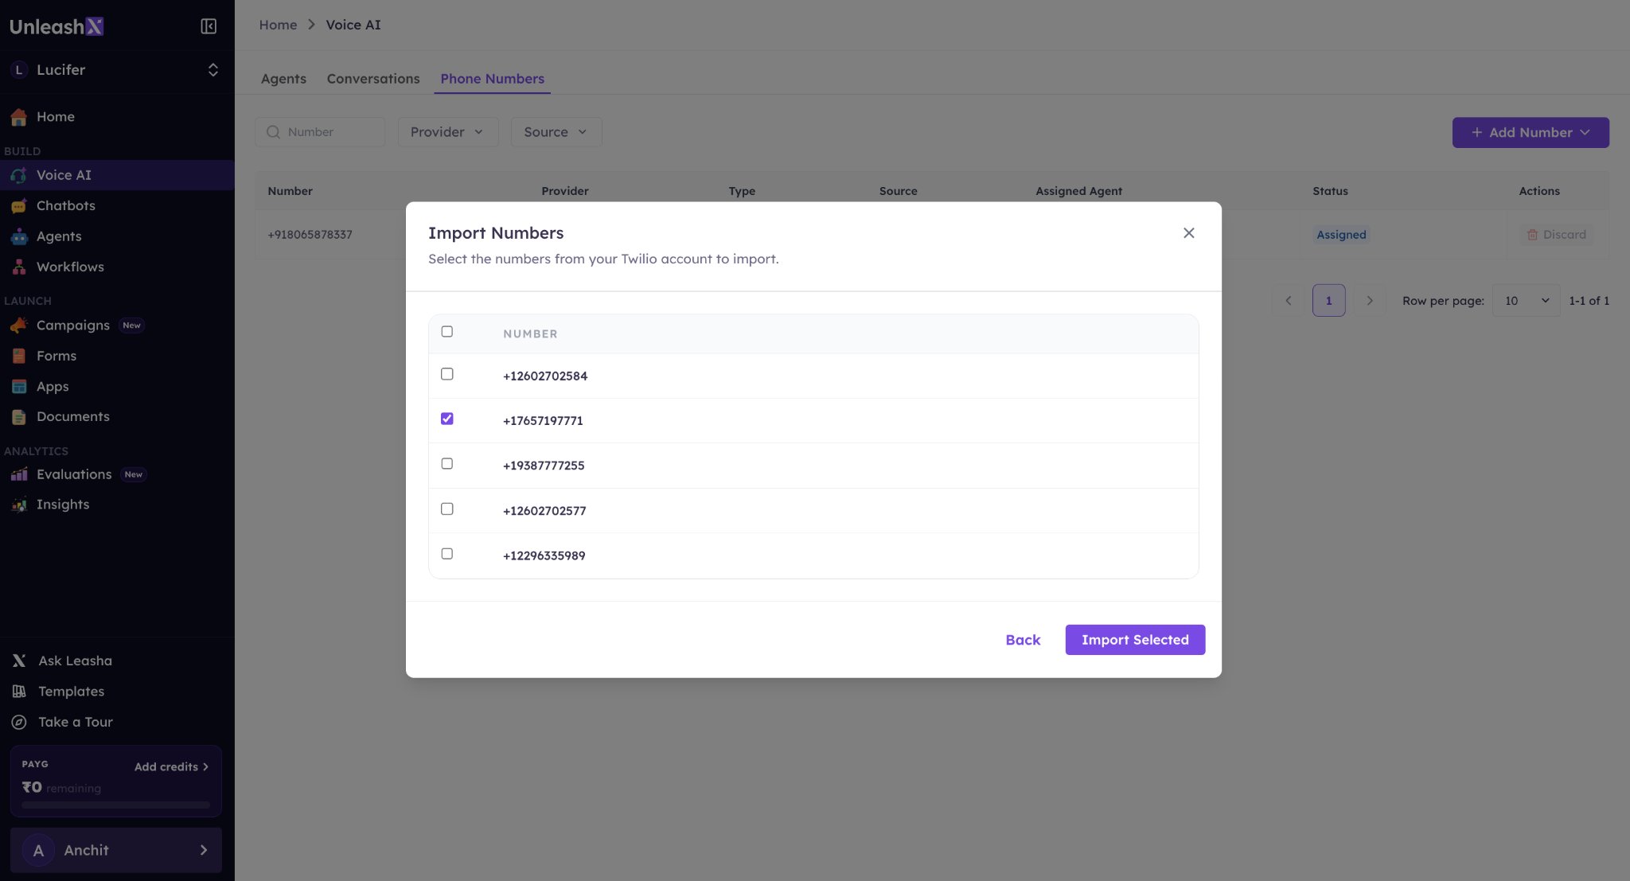
Task: Click the Assigned status badge
Action: click(x=1341, y=235)
